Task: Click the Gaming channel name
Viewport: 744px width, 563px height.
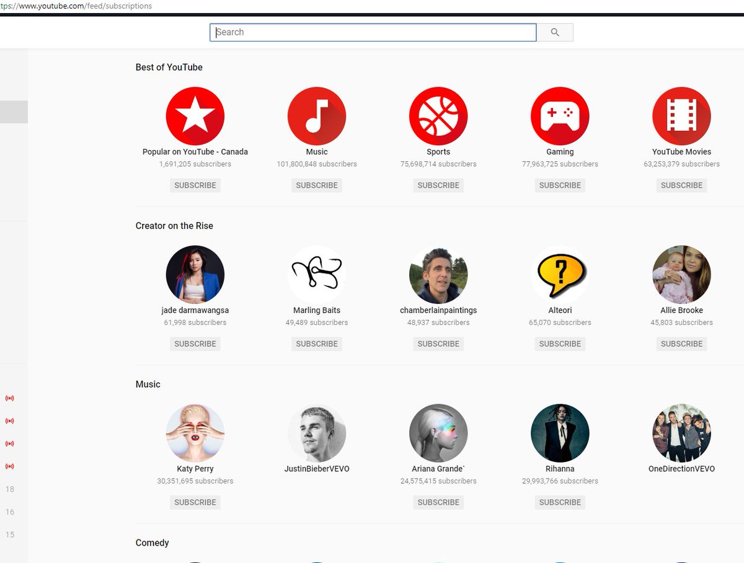Action: (x=560, y=152)
